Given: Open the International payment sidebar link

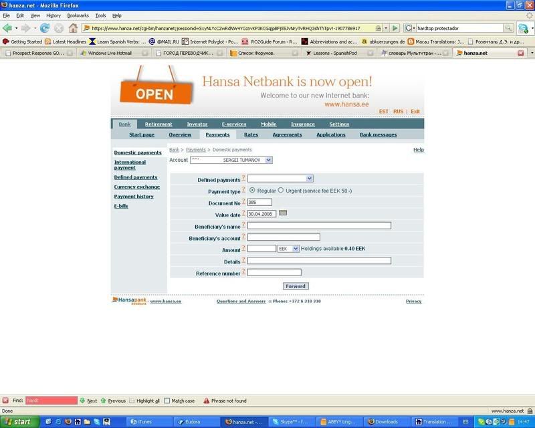Looking at the screenshot, I should coord(130,165).
